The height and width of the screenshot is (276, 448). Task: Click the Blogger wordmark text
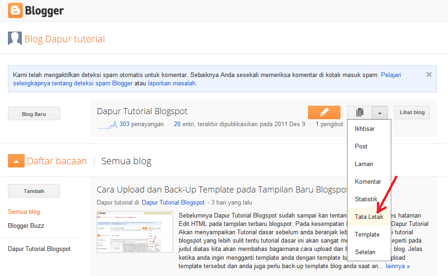click(x=44, y=11)
